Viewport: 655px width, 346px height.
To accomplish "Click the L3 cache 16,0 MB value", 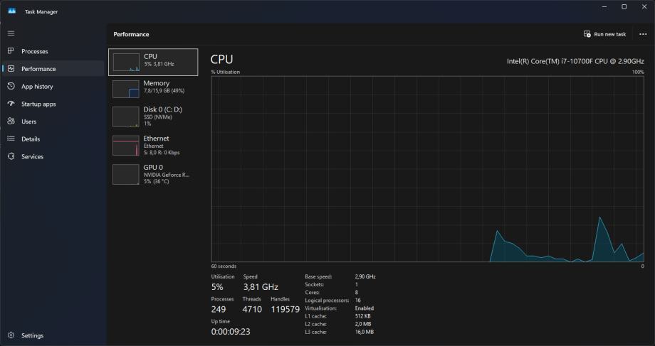I will (x=365, y=332).
